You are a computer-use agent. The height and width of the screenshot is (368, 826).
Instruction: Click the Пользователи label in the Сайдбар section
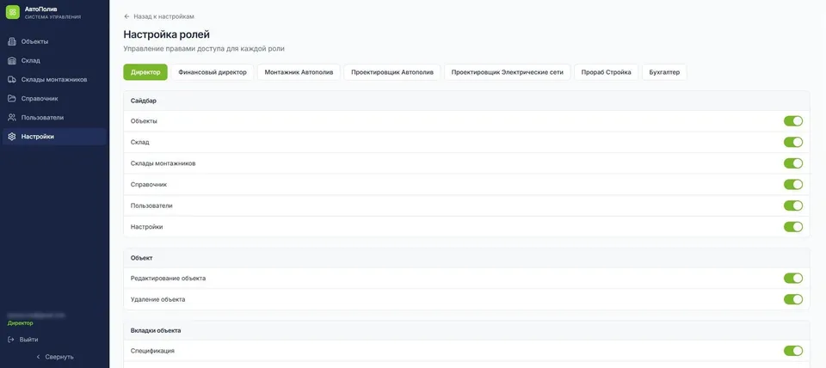151,205
